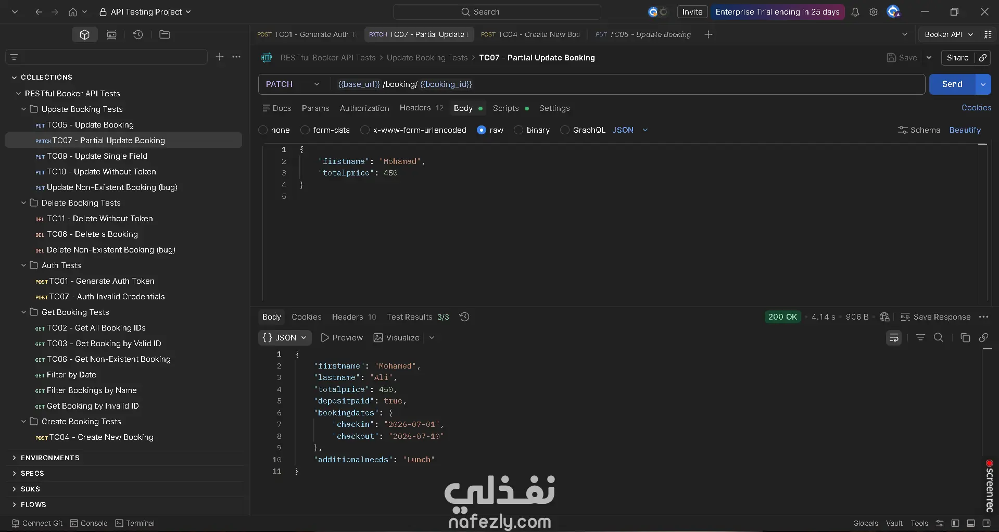This screenshot has height=532, width=999.
Task: Toggle response word wrap icon
Action: tap(894, 338)
